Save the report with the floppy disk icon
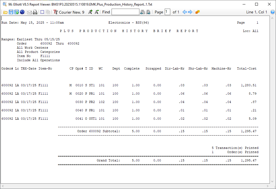 [x=11, y=12]
